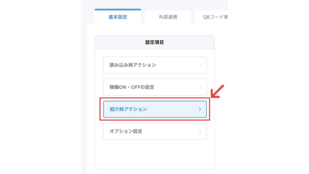Click the blue accent bar above 基本設定

coord(118,9)
